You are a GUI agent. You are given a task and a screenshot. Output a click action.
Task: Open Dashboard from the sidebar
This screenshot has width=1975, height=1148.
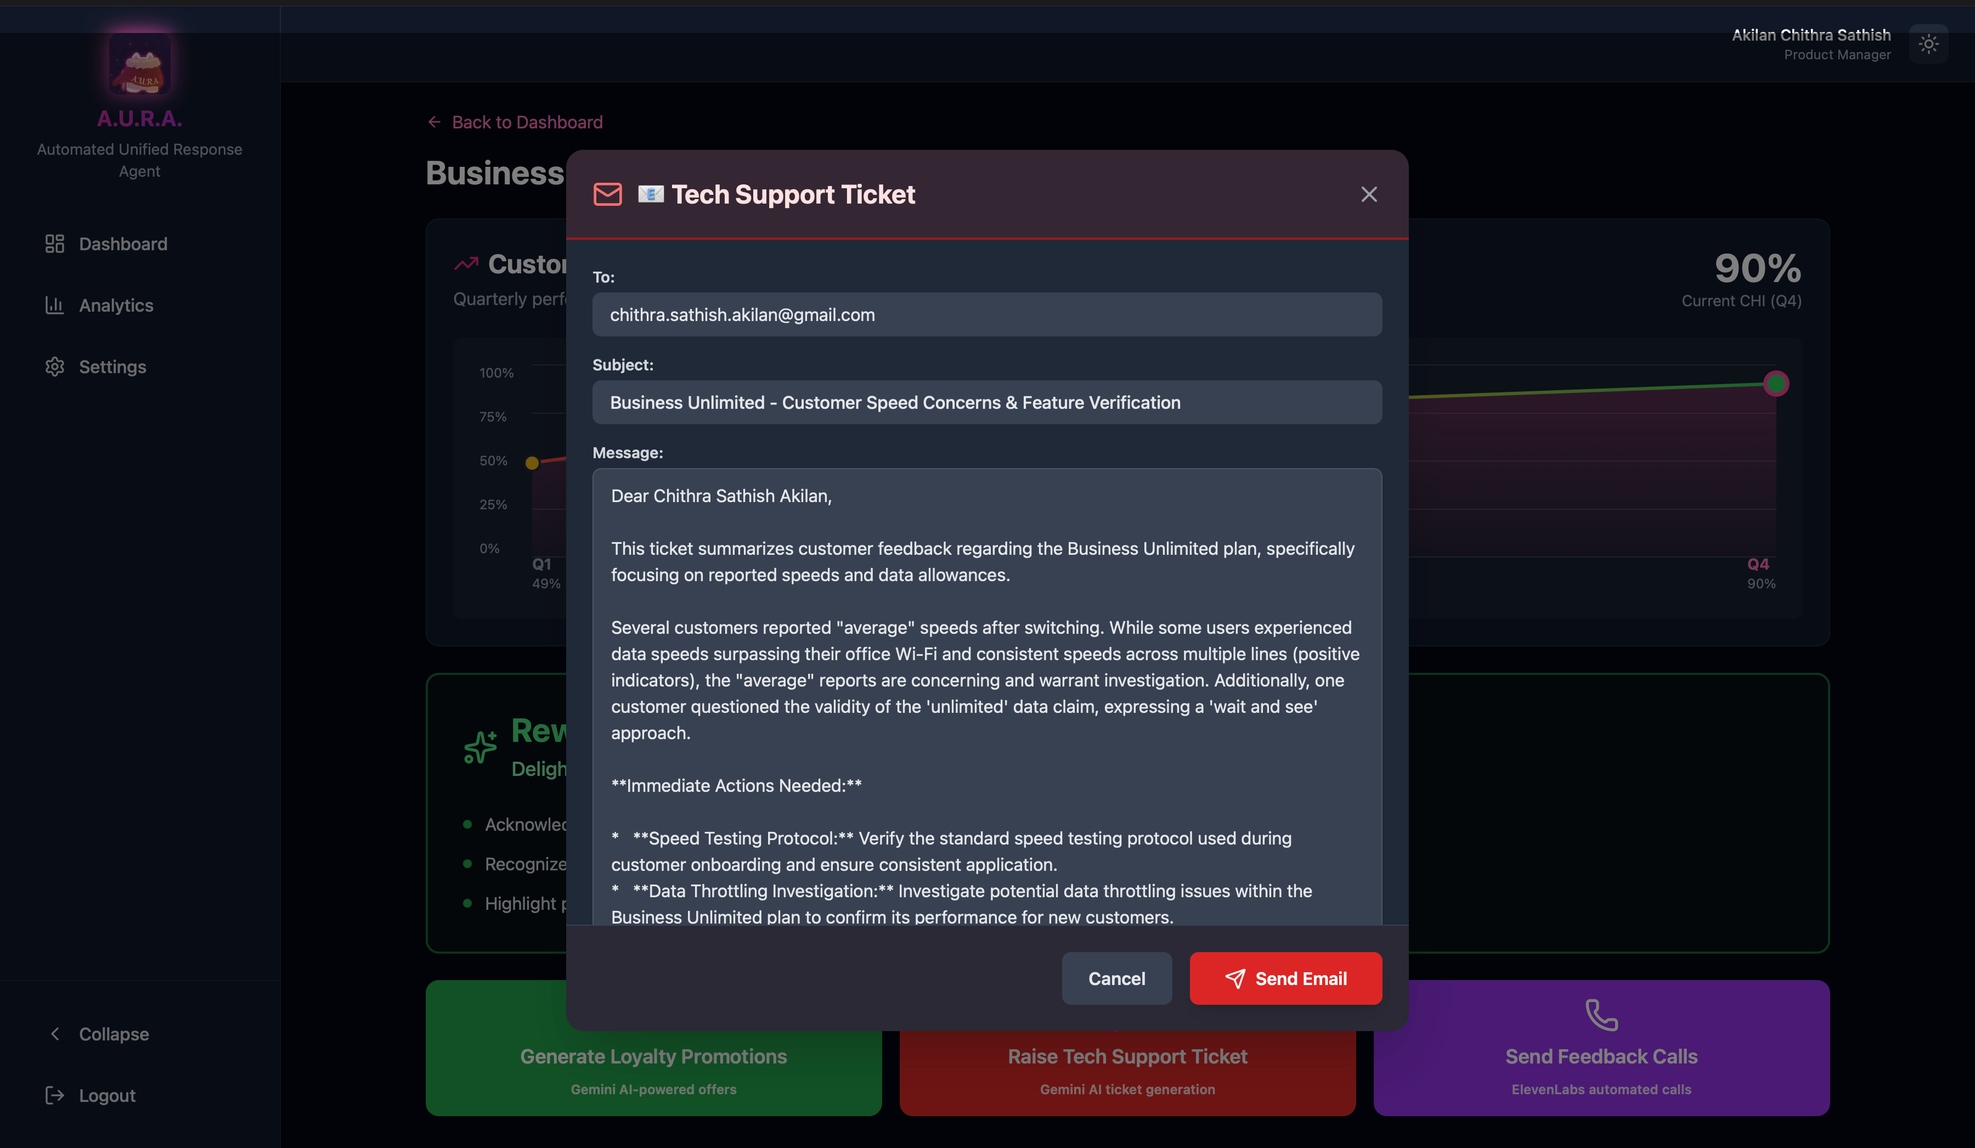coord(122,244)
